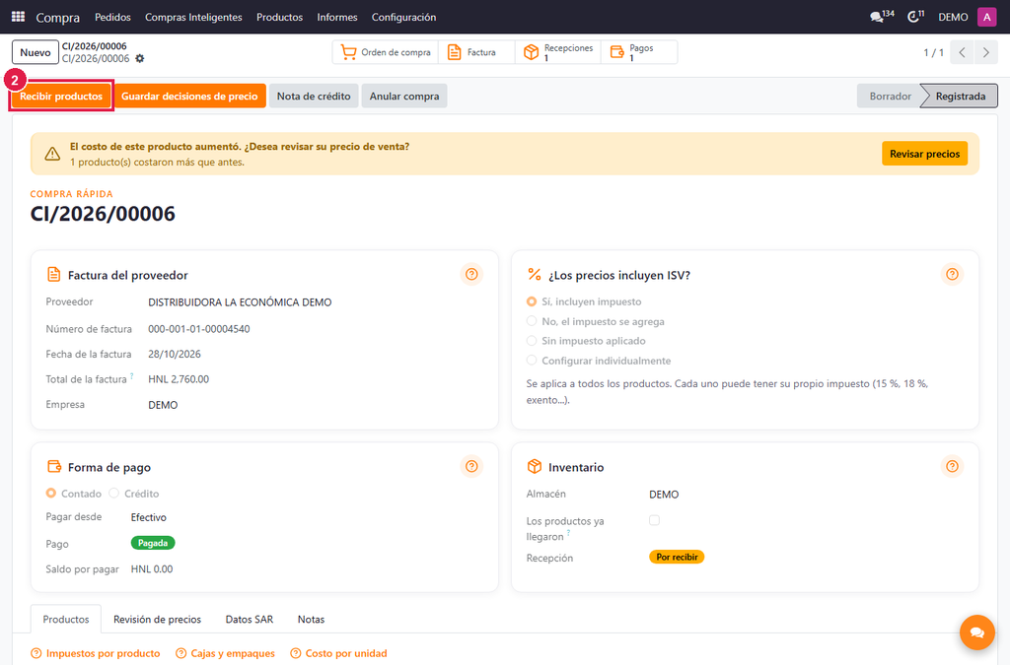Click the CI/2026/00006 breadcrumb title
The image size is (1010, 665).
94,46
